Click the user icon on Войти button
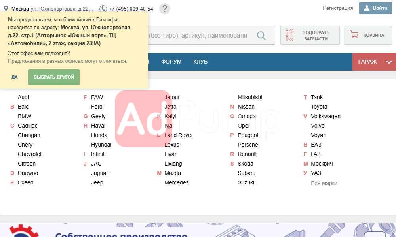Image resolution: width=396 pixels, height=237 pixels. tap(366, 8)
